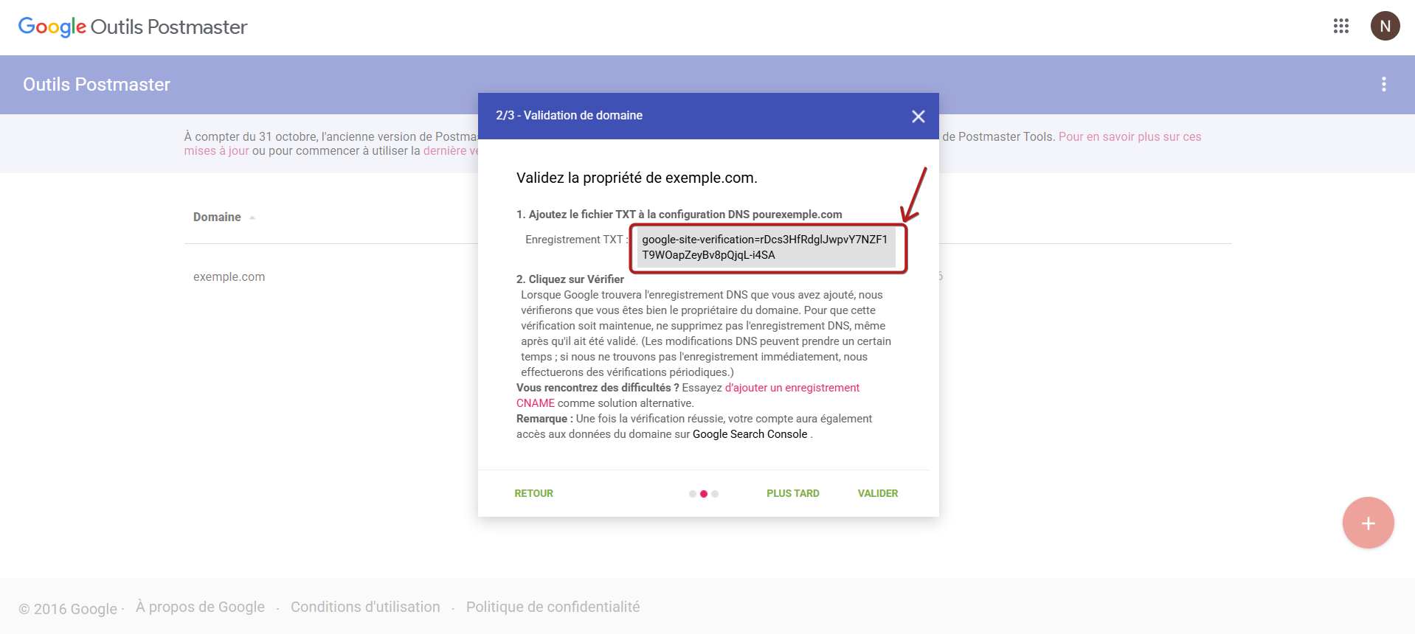Click the active second step dot
The height and width of the screenshot is (634, 1415).
click(x=704, y=494)
